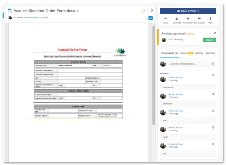Switch to the Tasks tab
Screen dimensions: 226x165
coord(183,53)
